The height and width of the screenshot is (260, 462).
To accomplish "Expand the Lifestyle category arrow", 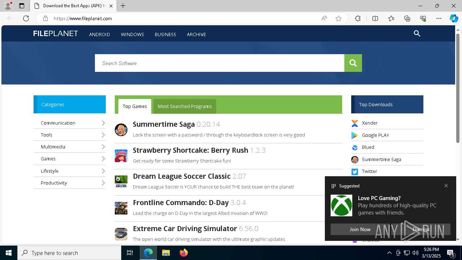I will coord(103,171).
